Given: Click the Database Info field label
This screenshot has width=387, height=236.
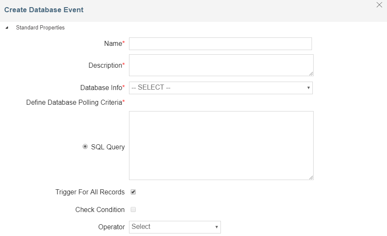Looking at the screenshot, I should point(101,88).
